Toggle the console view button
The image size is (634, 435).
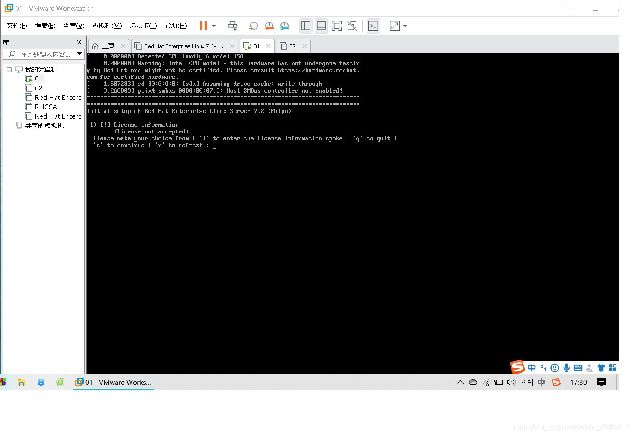click(x=373, y=26)
